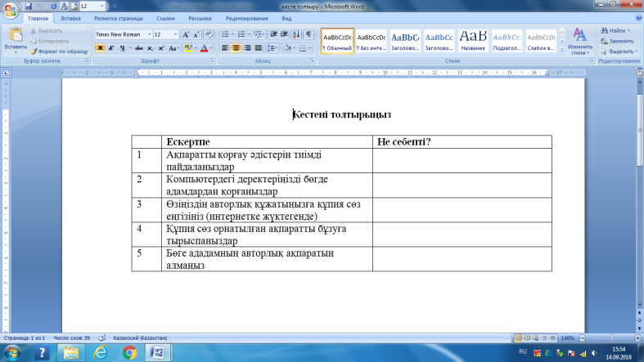Viewport: 644px width, 362px height.
Task: Open Google Chrome from the taskbar
Action: tap(129, 352)
